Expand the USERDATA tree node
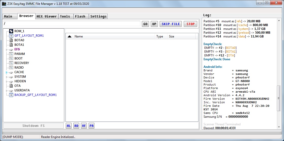The width and height of the screenshot is (284, 141). pyautogui.click(x=7, y=91)
